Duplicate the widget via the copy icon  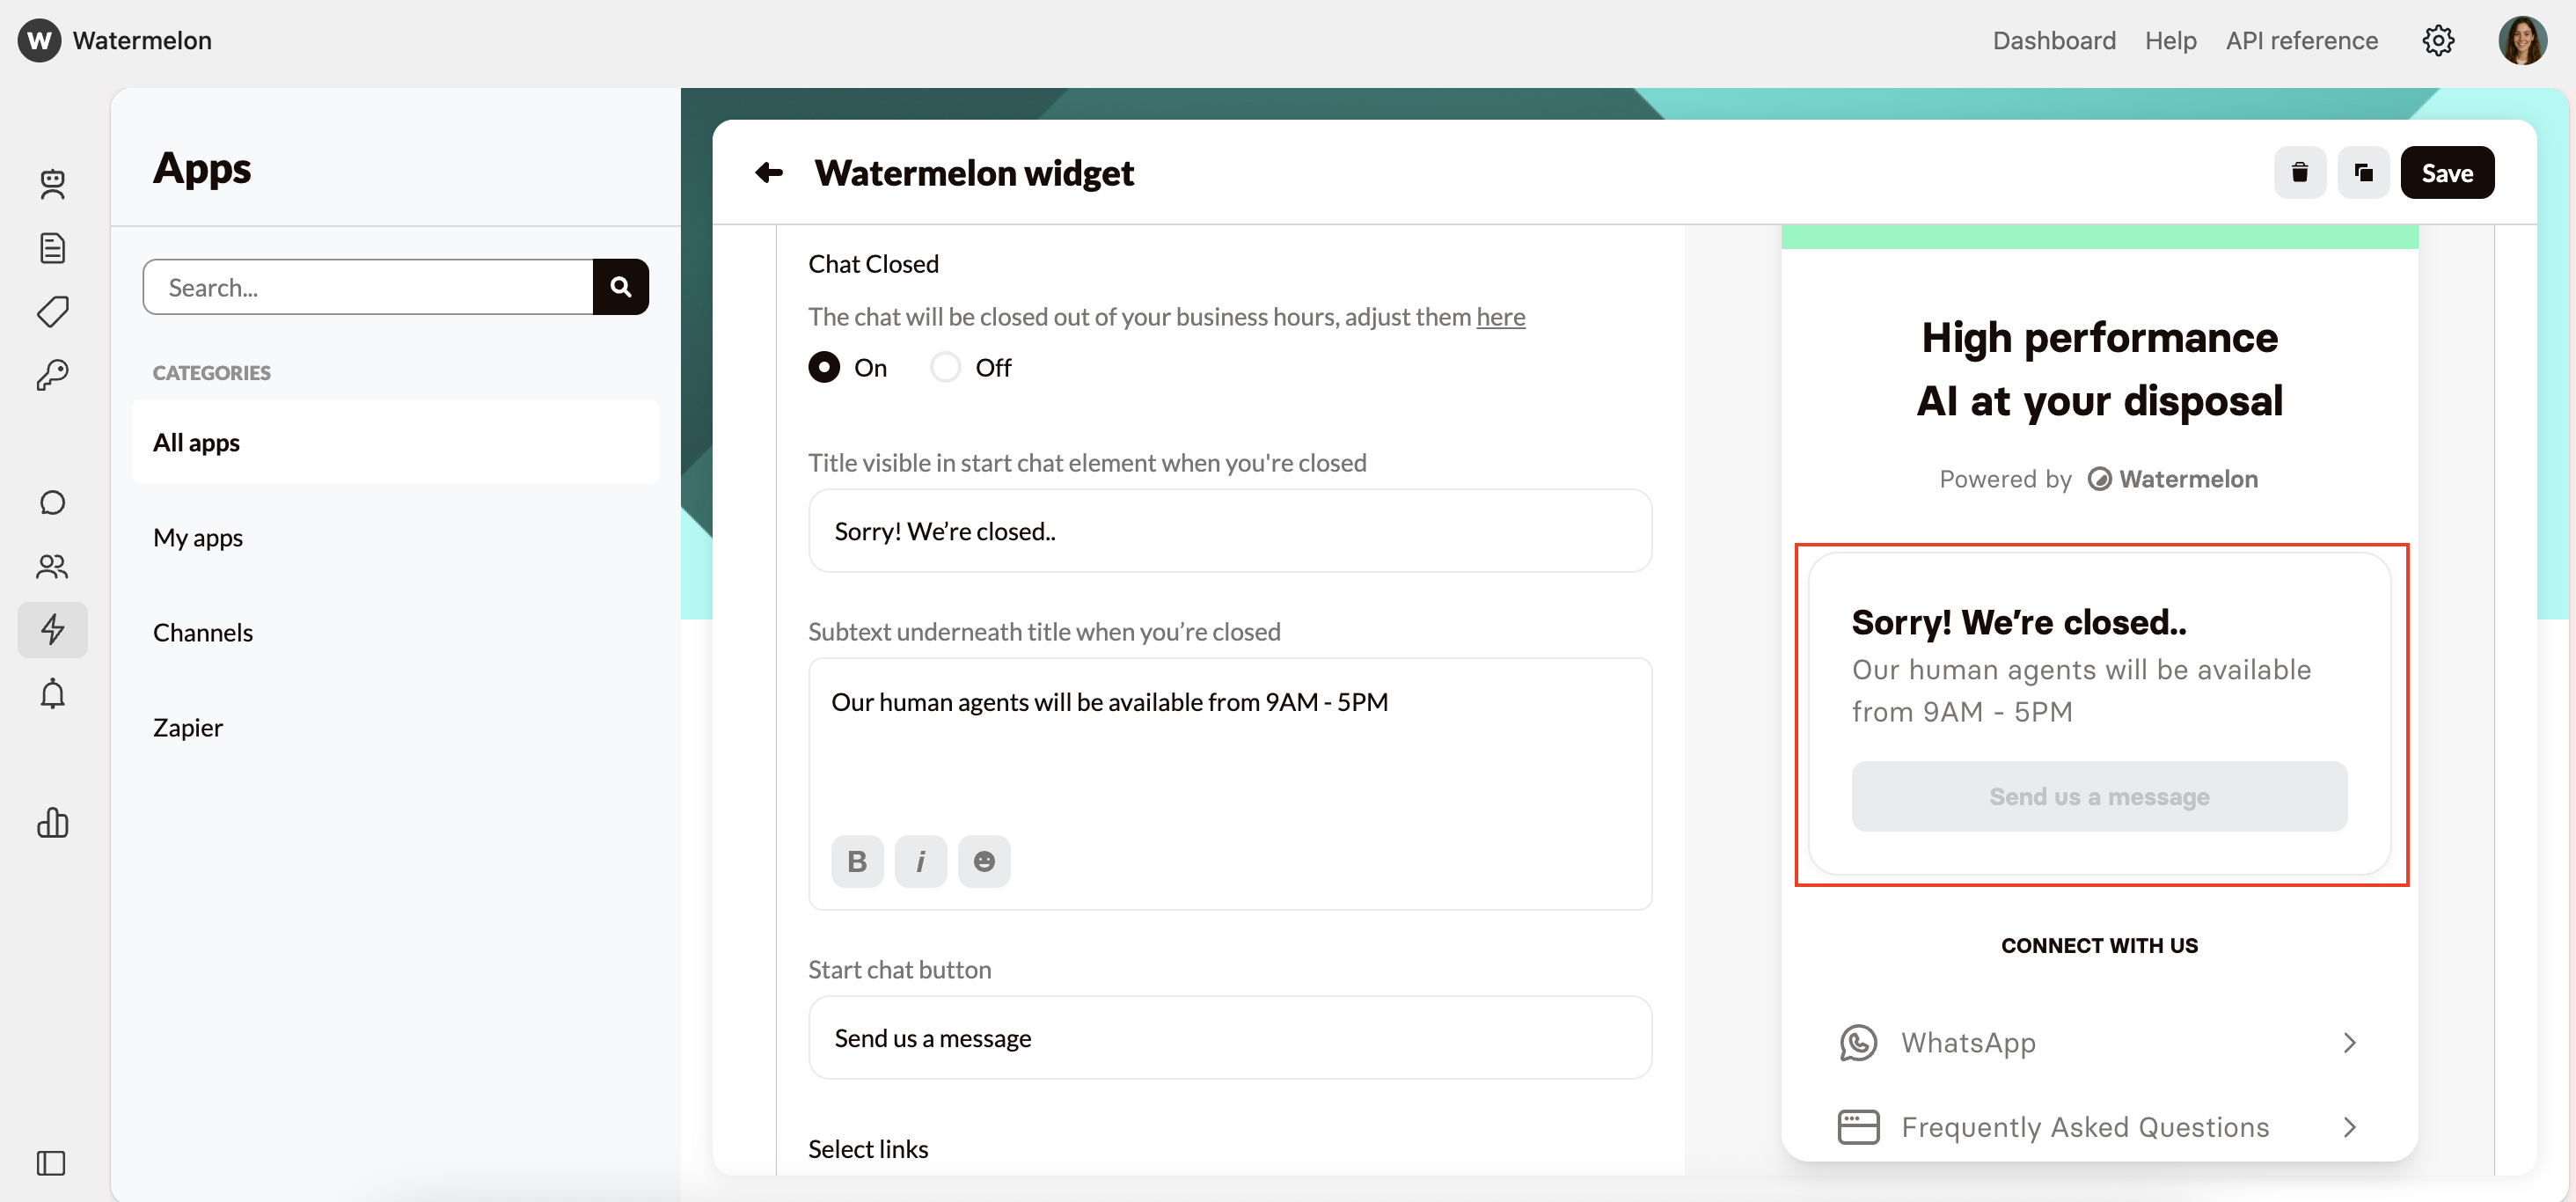pyautogui.click(x=2364, y=172)
